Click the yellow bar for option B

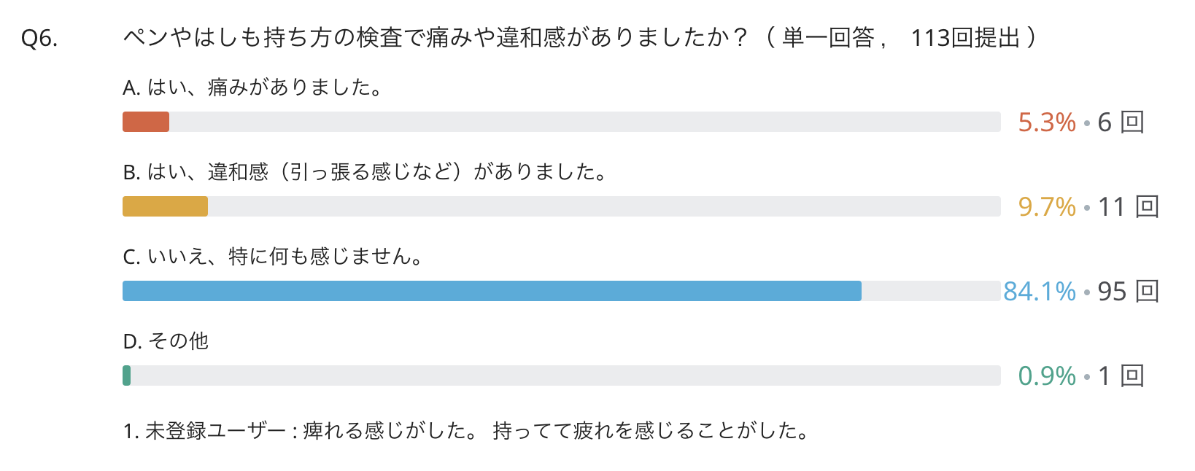[165, 206]
